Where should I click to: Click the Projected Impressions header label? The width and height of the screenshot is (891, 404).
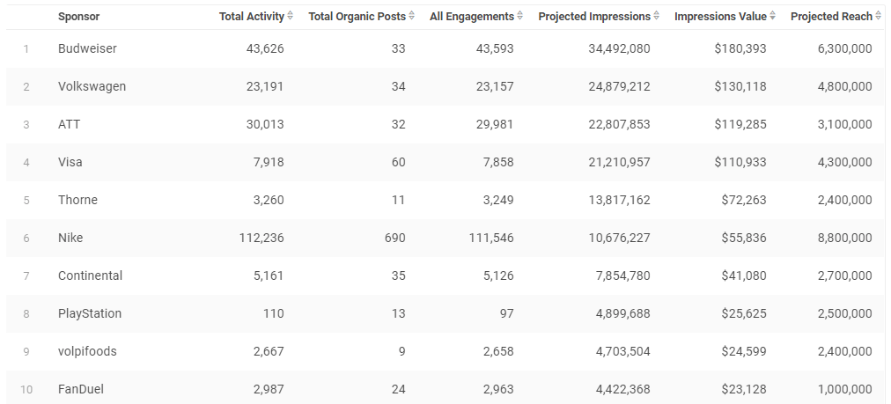tap(594, 17)
